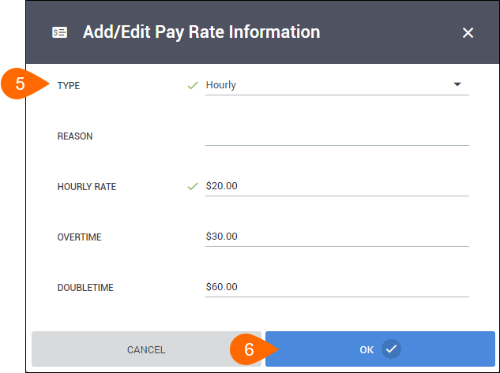The image size is (500, 373).
Task: Close the Add/Edit Pay Rate dialog
Action: pos(468,32)
